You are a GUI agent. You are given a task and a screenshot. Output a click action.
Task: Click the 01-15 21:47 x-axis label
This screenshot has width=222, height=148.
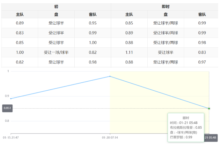coord(11,137)
